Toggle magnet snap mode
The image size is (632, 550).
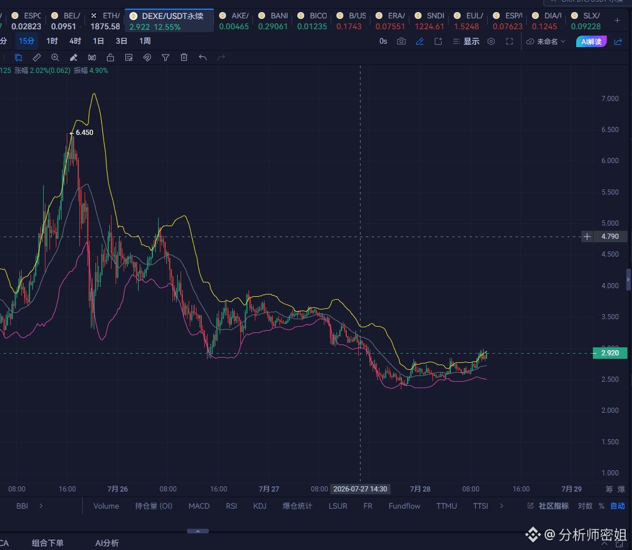[147, 57]
